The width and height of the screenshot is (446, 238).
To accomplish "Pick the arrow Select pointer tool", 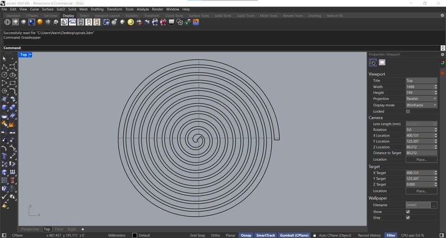I will point(4,59).
